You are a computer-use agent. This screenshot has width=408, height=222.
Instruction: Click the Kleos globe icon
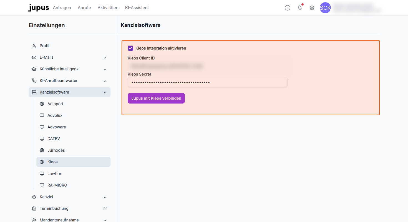(42, 162)
